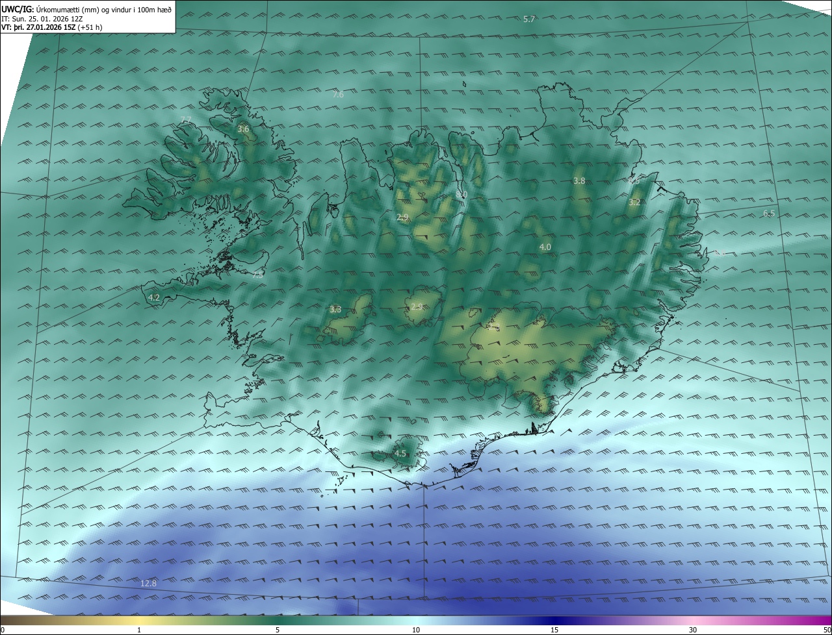Click the initial time line 'IT: Sun. 25. 01. 2026 12Z'

42,18
